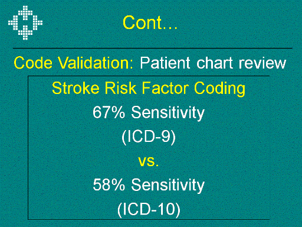Select the "(ICD-9)" label

149,137
